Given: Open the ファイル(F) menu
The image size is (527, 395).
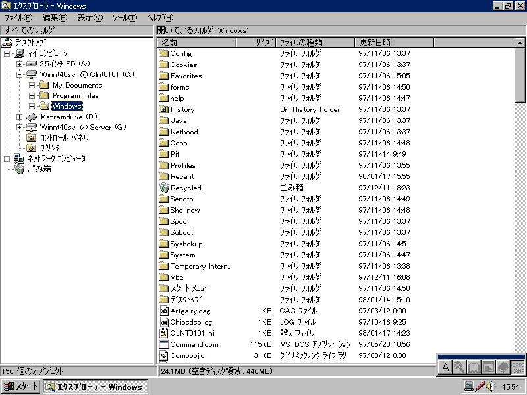Looking at the screenshot, I should pos(18,18).
